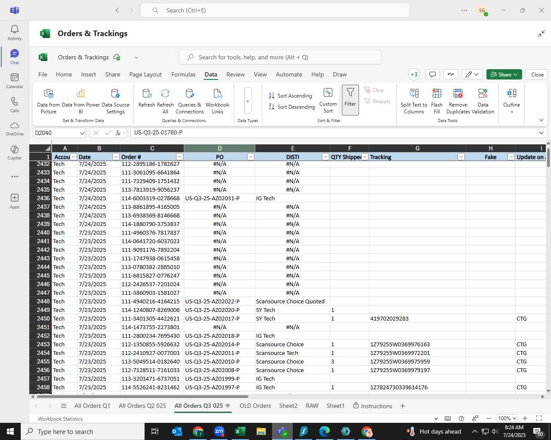The width and height of the screenshot is (551, 440).
Task: Switch to Home ribbon tab
Action: point(64,74)
